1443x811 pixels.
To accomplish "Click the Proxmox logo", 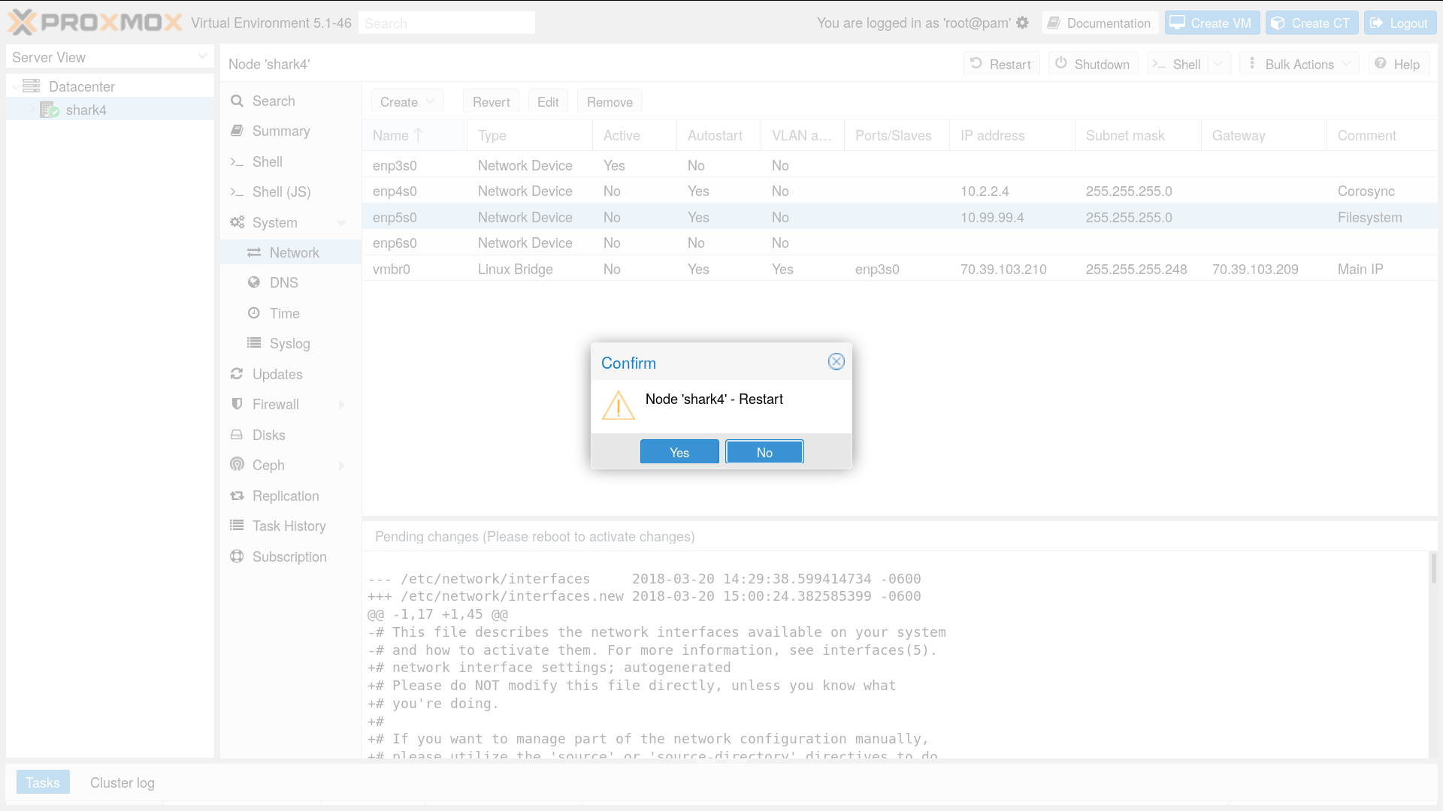I will click(95, 23).
